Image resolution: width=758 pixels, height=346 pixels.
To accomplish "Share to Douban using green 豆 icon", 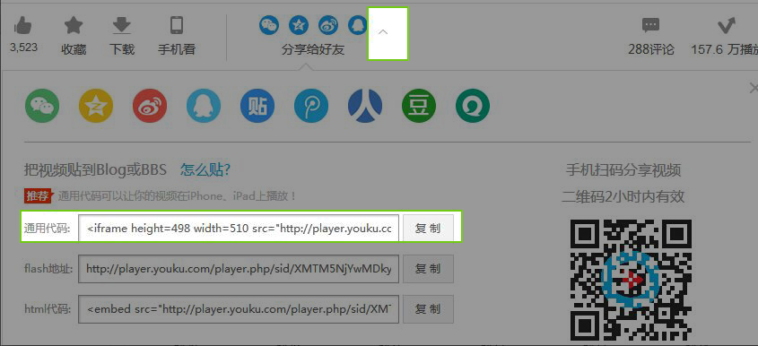I will pos(419,106).
